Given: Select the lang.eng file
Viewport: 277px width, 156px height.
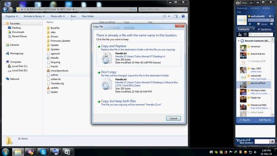Looking at the screenshot, I should [x=55, y=62].
